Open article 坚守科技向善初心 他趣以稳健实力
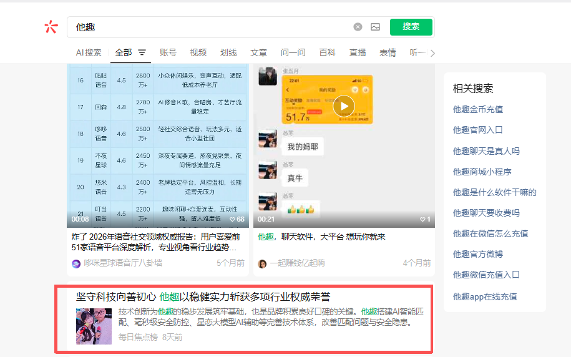The image size is (571, 357). (203, 297)
